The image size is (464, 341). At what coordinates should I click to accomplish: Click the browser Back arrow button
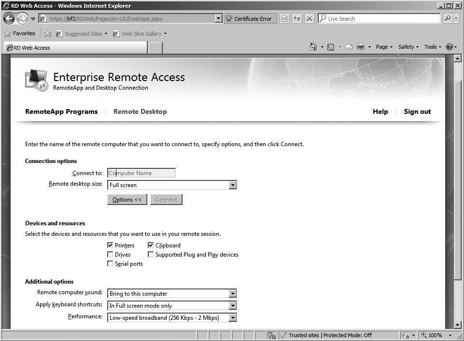coord(9,19)
